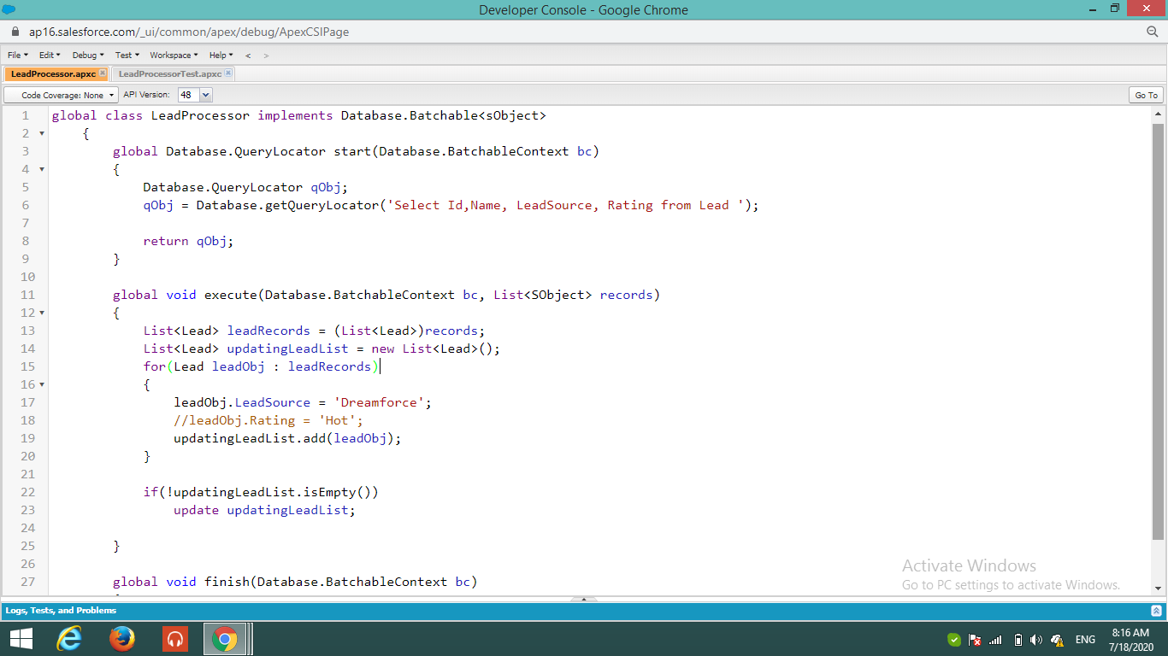Viewport: 1168px width, 656px height.
Task: Click 'update updatingLeadList;' on line 23
Action: tap(264, 510)
